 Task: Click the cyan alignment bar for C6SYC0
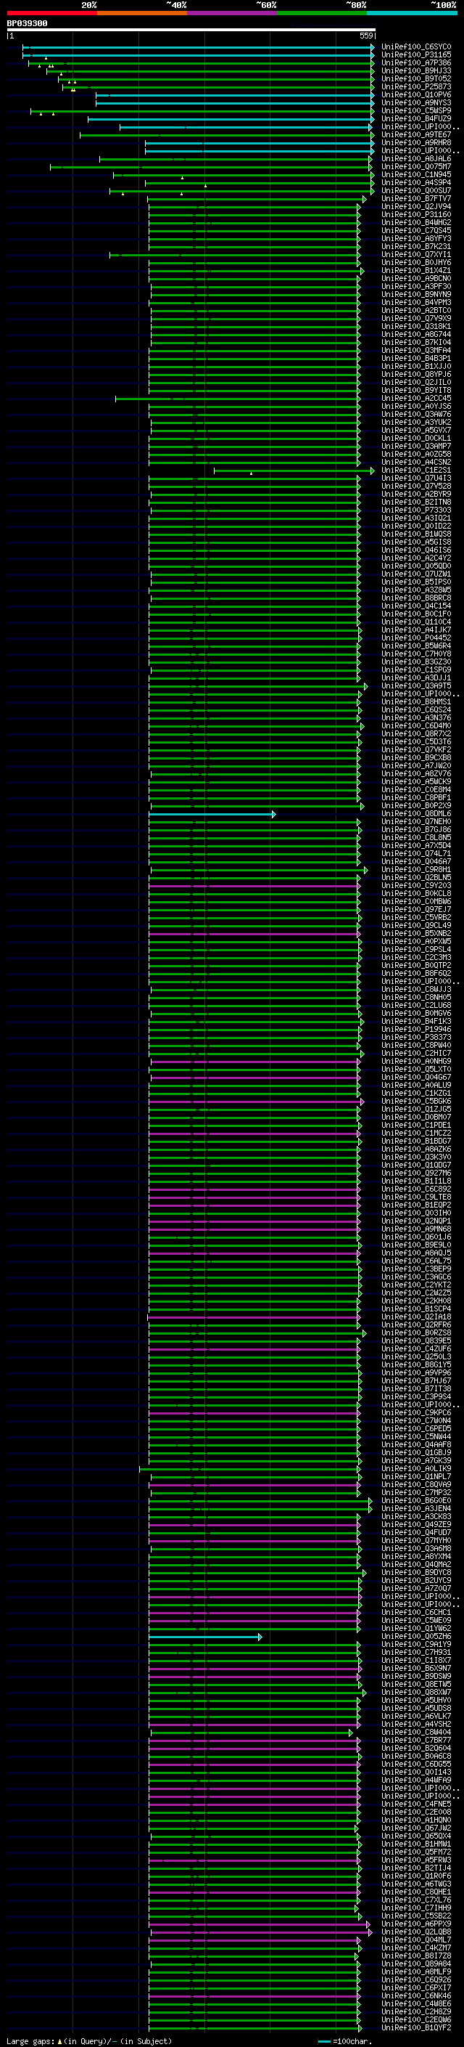199,47
